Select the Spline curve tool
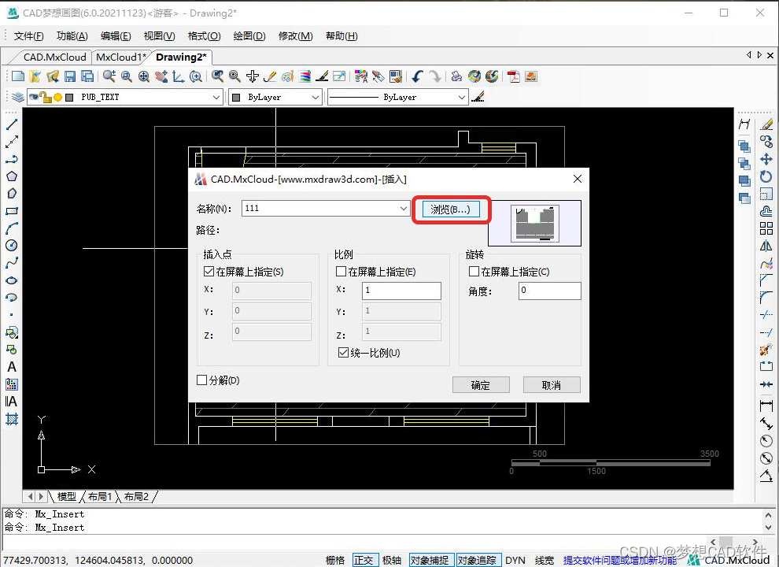The width and height of the screenshot is (779, 567). tap(12, 262)
